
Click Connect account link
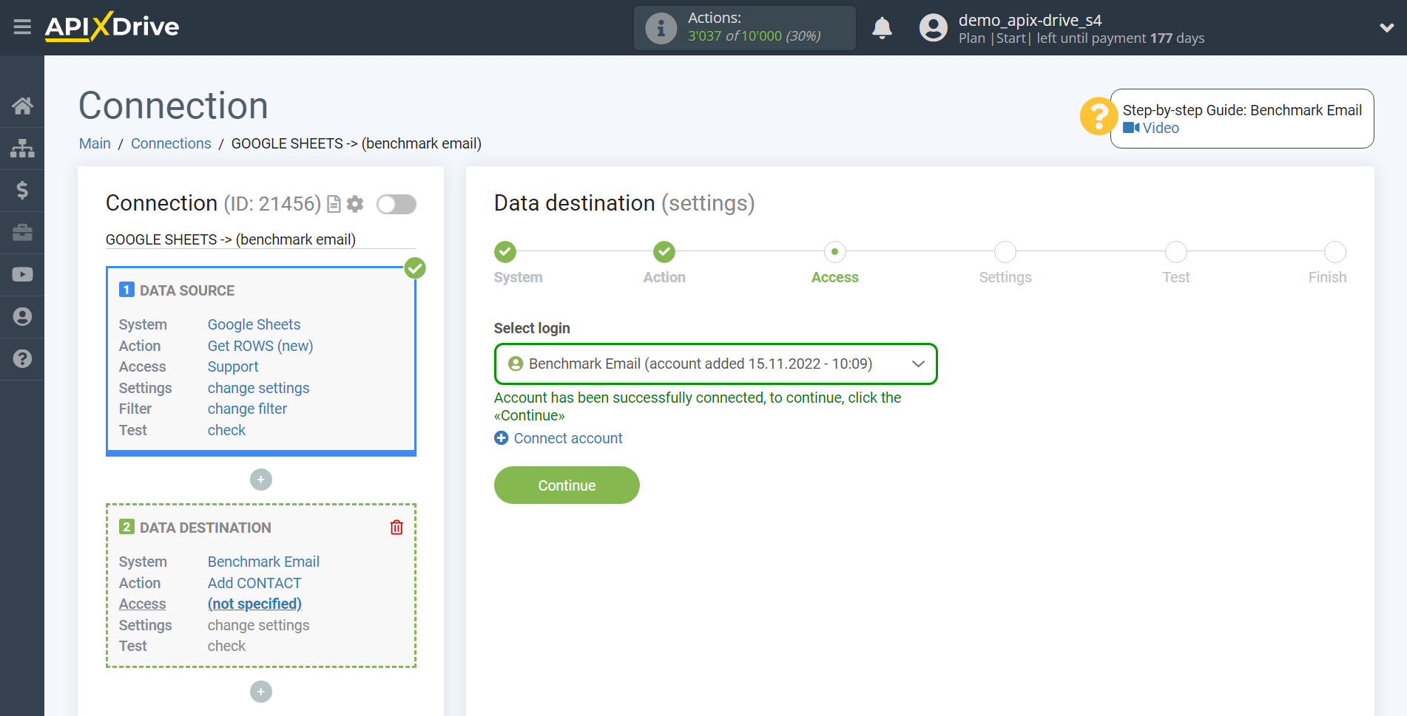point(559,438)
